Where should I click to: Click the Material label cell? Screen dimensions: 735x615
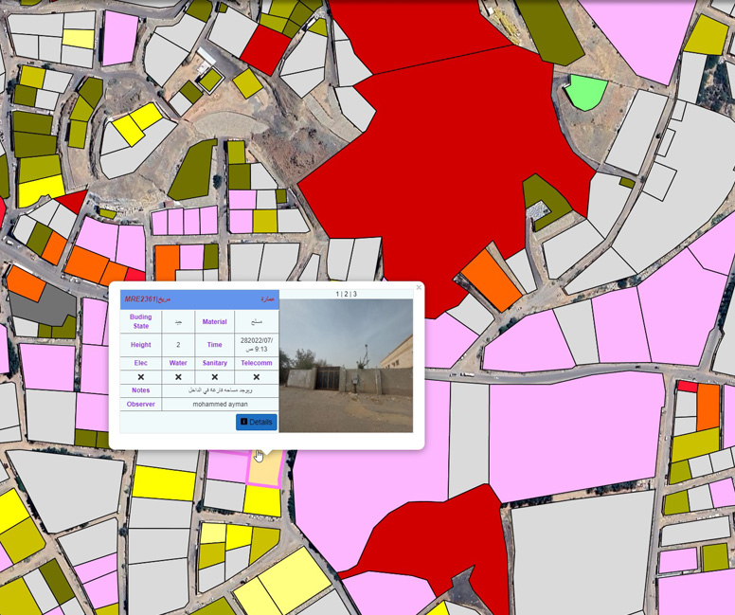[215, 321]
